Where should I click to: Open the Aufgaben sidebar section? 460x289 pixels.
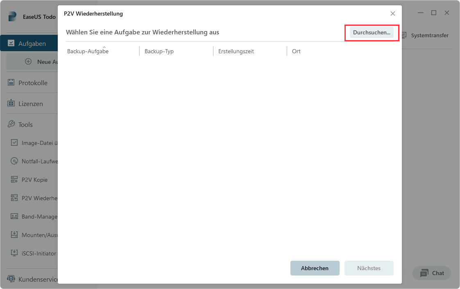32,43
